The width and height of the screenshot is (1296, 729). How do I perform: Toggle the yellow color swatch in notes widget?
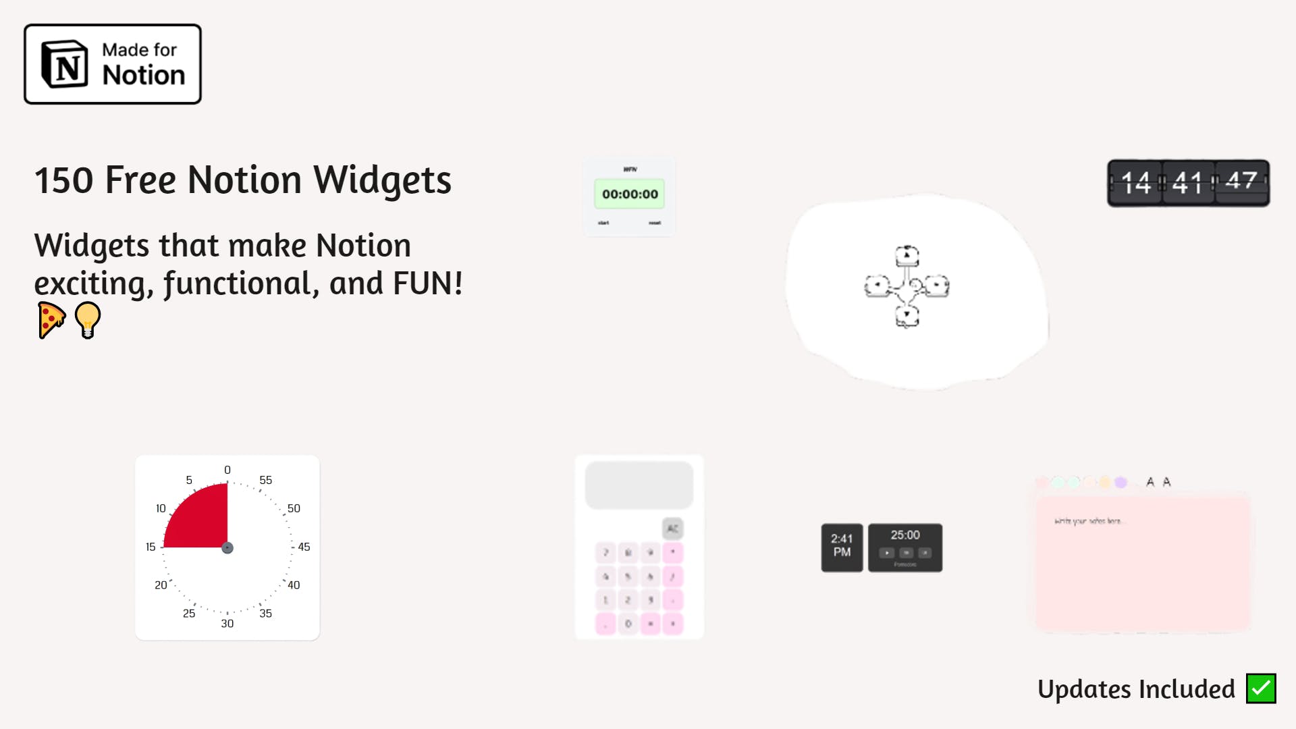coord(1106,481)
